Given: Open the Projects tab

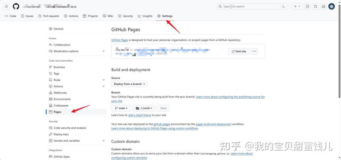Looking at the screenshot, I should pyautogui.click(x=90, y=16).
